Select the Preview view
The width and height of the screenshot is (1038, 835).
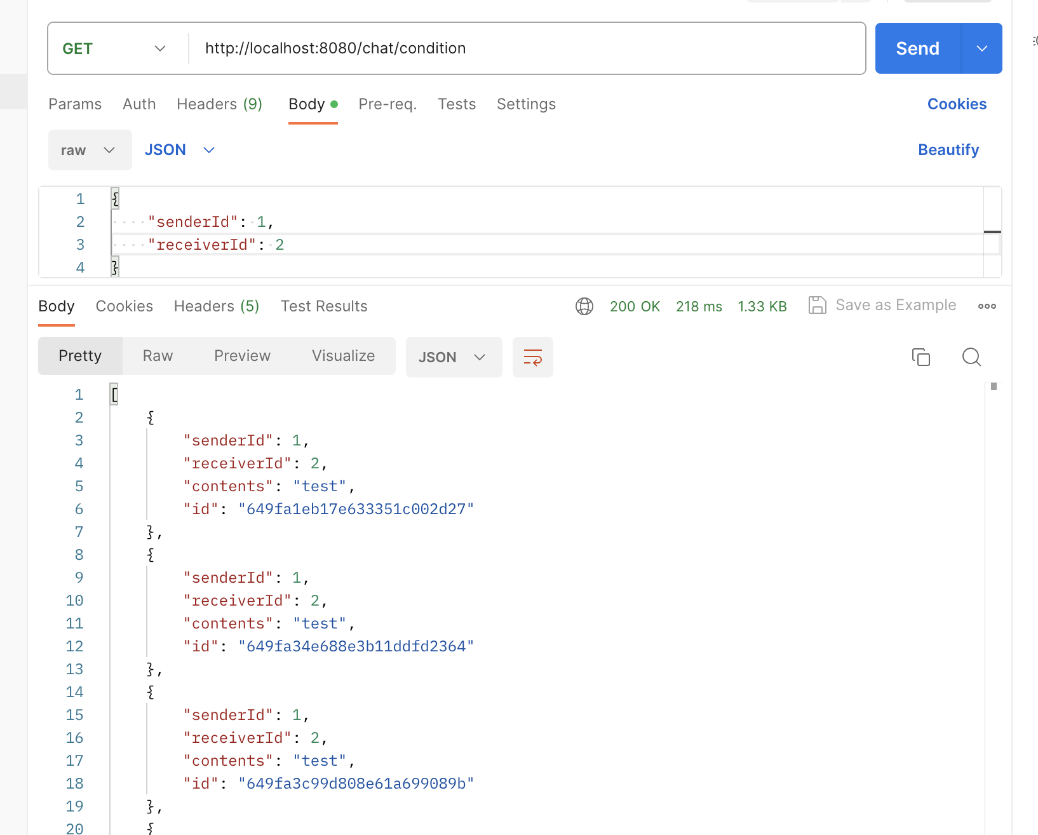242,356
